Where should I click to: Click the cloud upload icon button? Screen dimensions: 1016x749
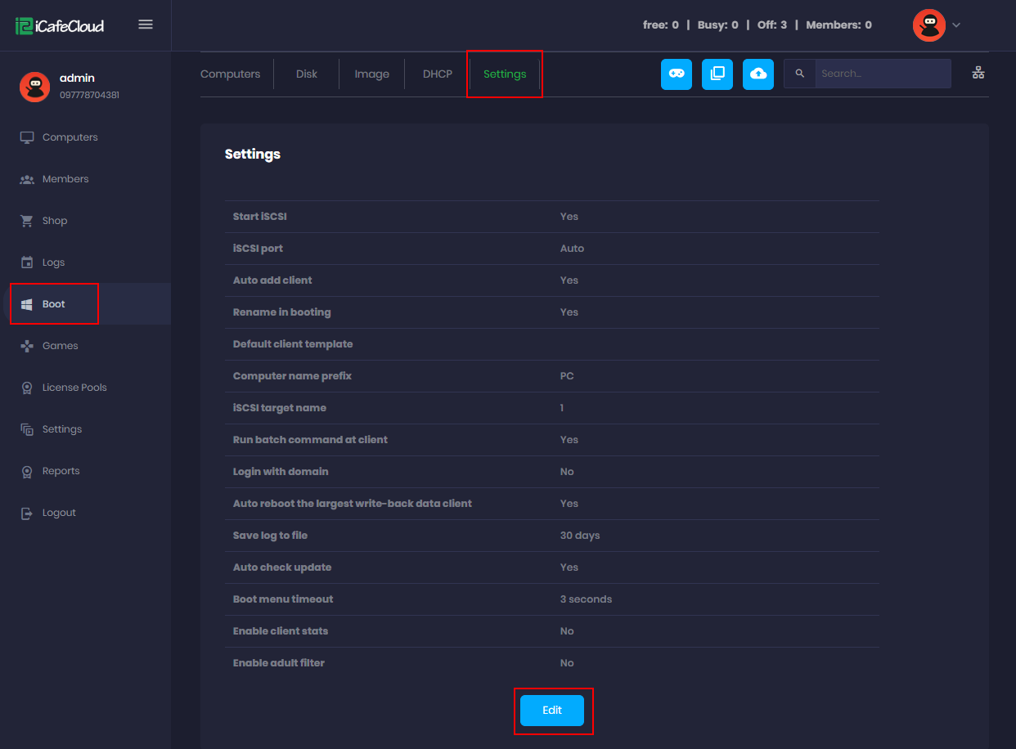pyautogui.click(x=758, y=74)
